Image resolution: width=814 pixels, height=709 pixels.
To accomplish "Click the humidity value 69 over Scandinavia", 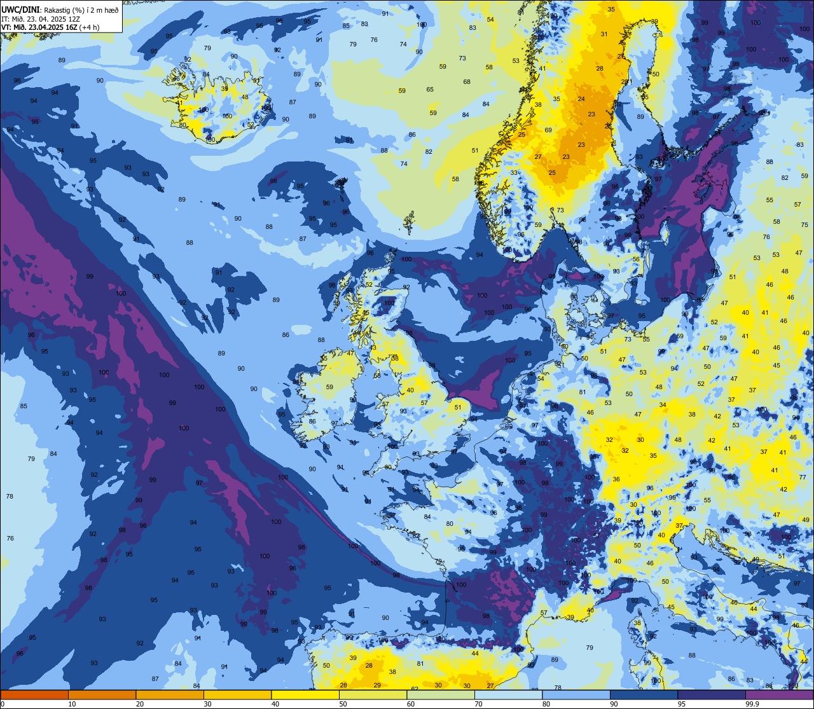I will pos(548,130).
